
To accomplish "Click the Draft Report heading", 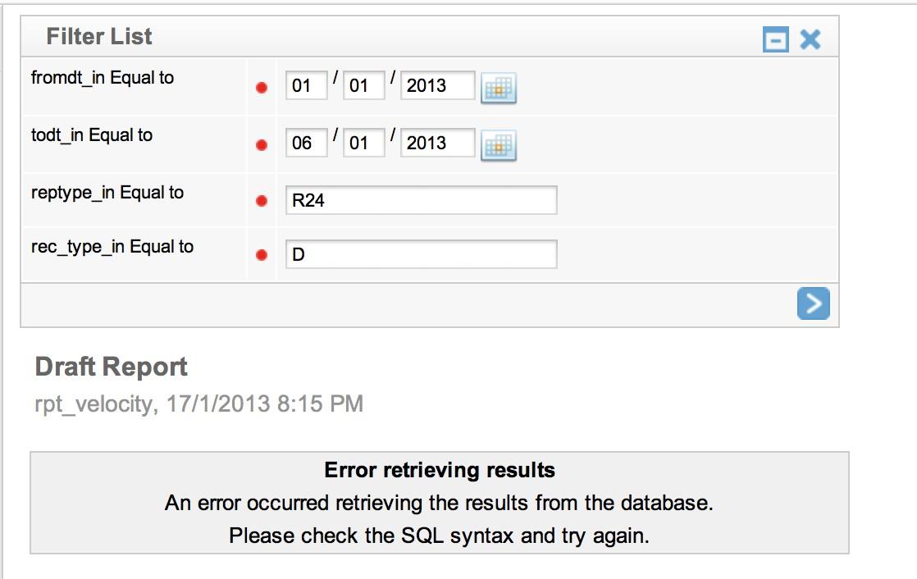I will pos(111,367).
